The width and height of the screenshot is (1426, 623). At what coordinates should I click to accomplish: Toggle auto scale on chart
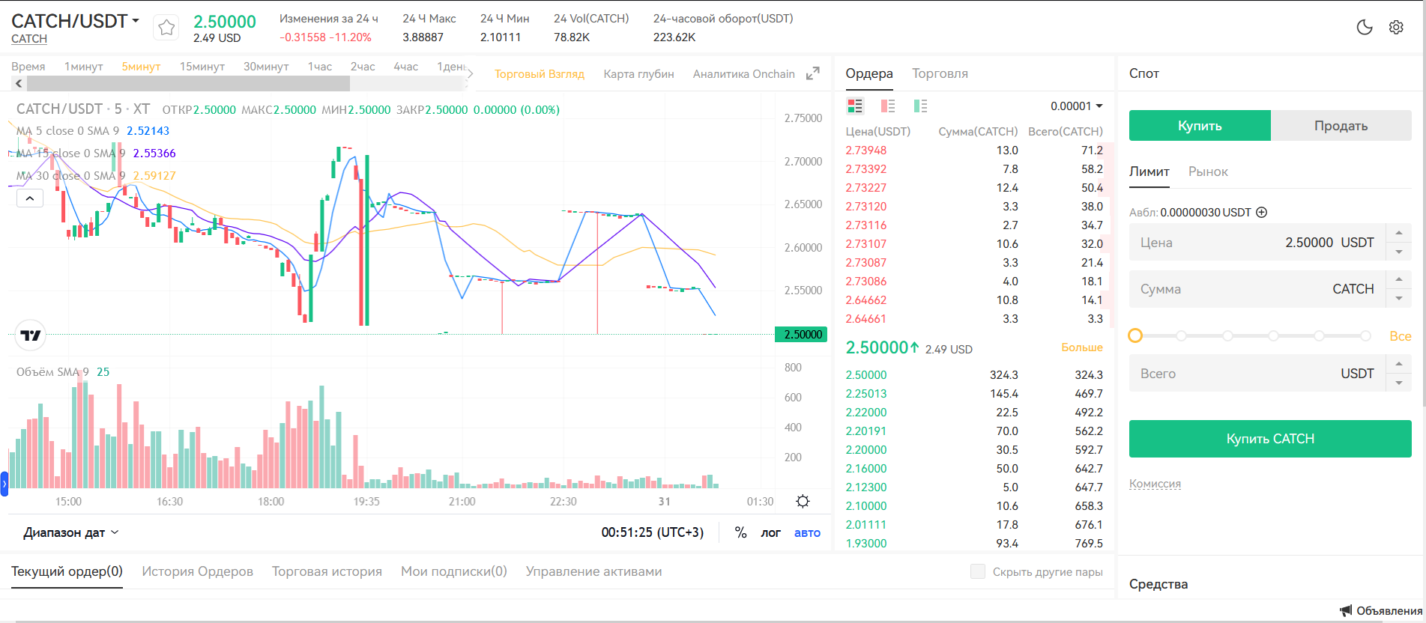(x=807, y=532)
